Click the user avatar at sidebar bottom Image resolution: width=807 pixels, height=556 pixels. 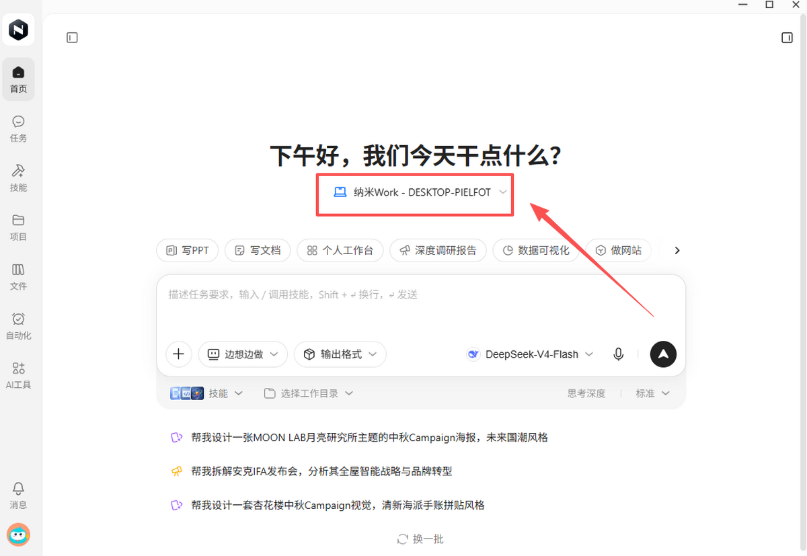(x=18, y=535)
